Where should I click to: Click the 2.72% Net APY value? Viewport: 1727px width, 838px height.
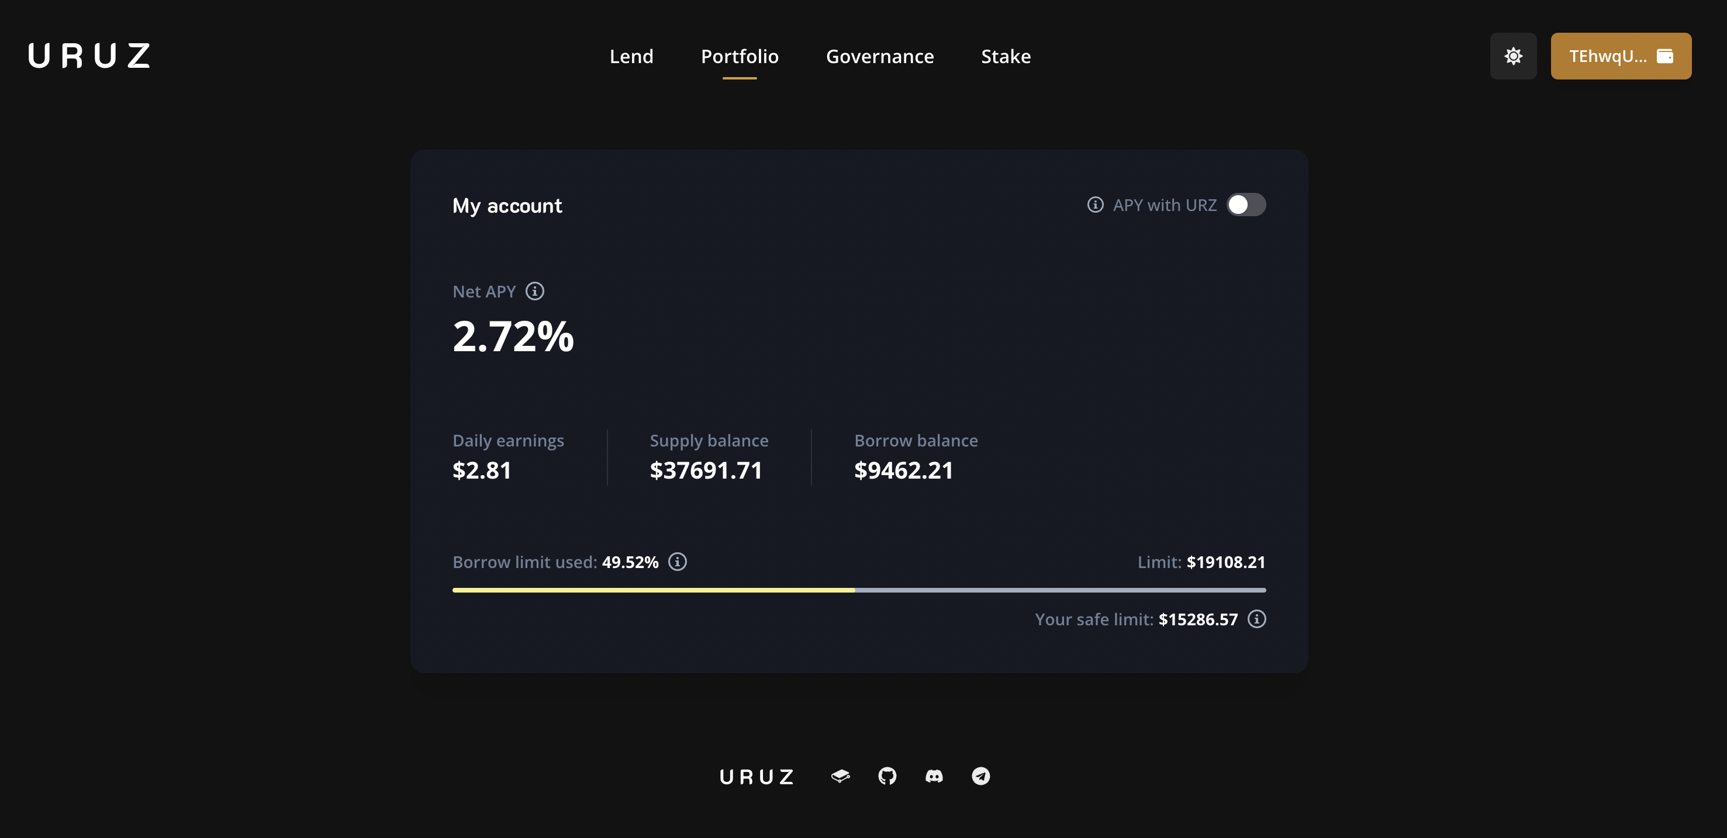(513, 336)
